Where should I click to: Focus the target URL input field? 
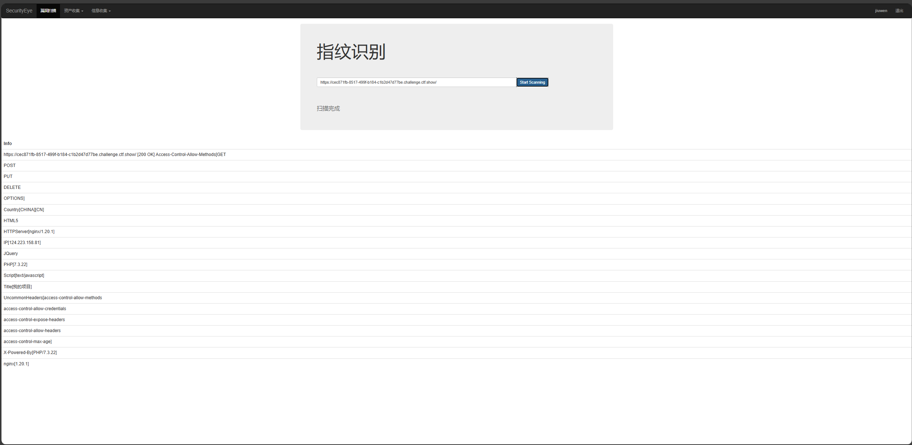coord(416,82)
